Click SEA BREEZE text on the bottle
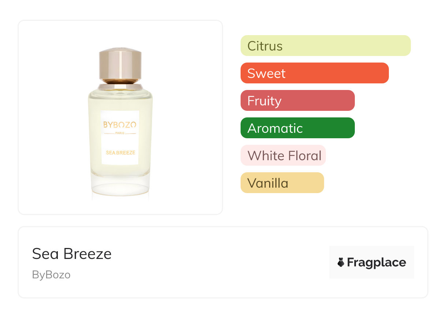The height and width of the screenshot is (316, 446). (x=120, y=153)
